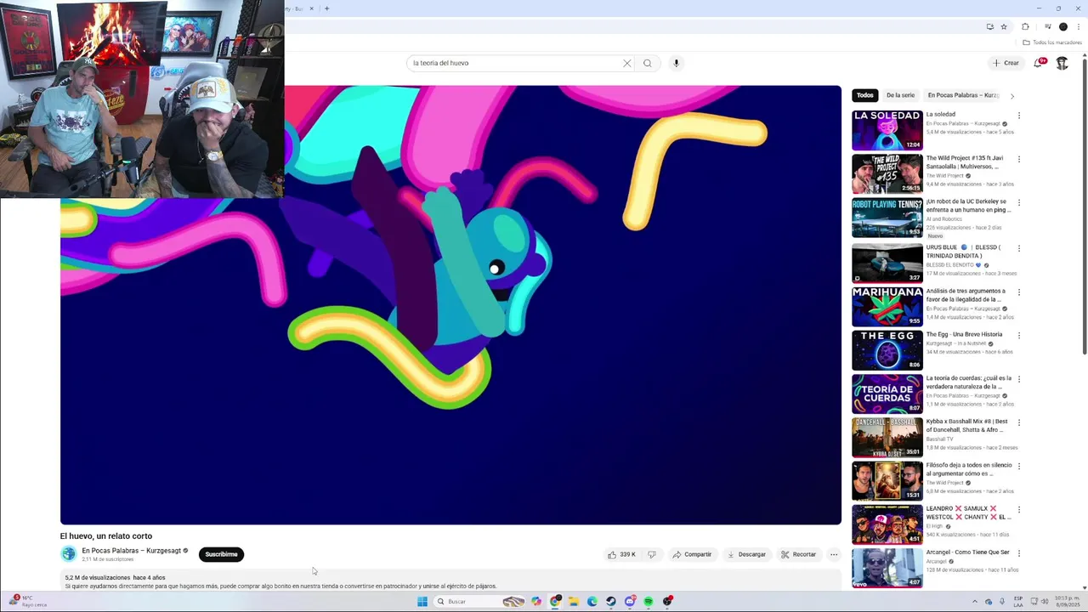Image resolution: width=1088 pixels, height=612 pixels.
Task: Bookmark this page with the star icon
Action: pyautogui.click(x=1004, y=27)
